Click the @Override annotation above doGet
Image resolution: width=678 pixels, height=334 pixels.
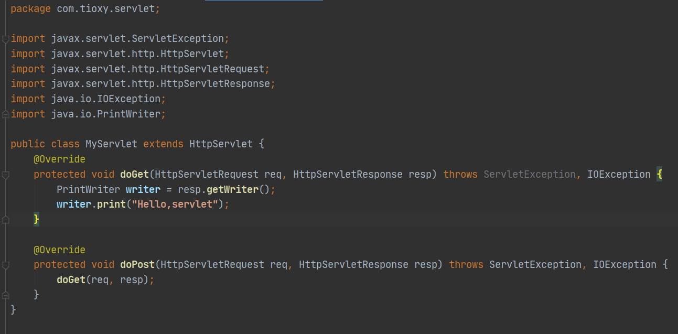pyautogui.click(x=59, y=159)
